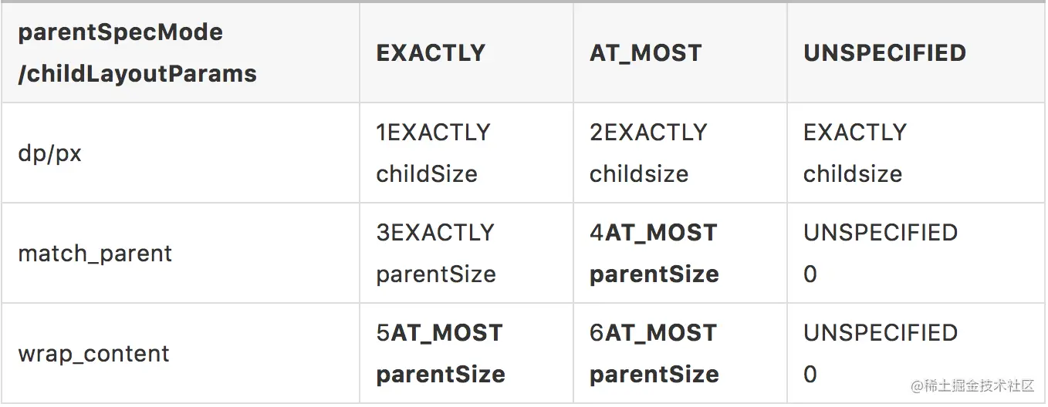Select the EXACTLY column header
The width and height of the screenshot is (1048, 407).
[431, 53]
